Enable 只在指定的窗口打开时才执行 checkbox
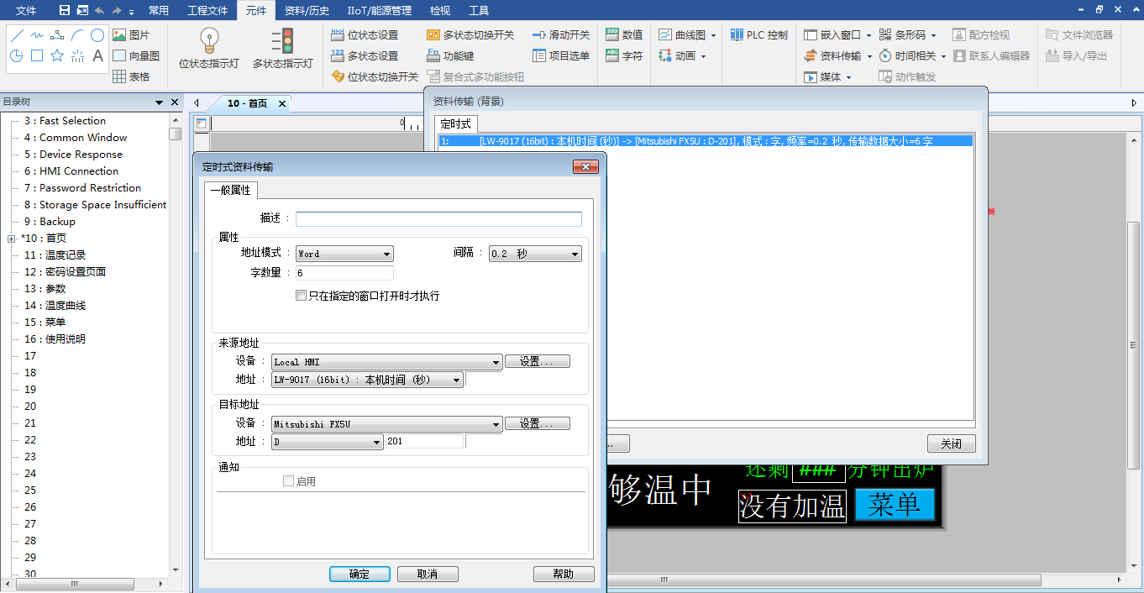This screenshot has width=1144, height=593. tap(302, 296)
